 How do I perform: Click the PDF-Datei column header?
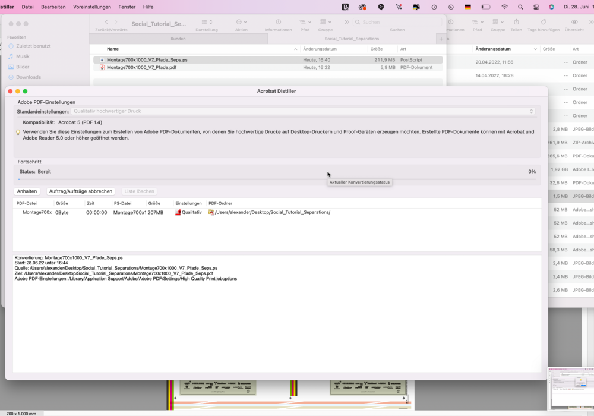point(27,203)
